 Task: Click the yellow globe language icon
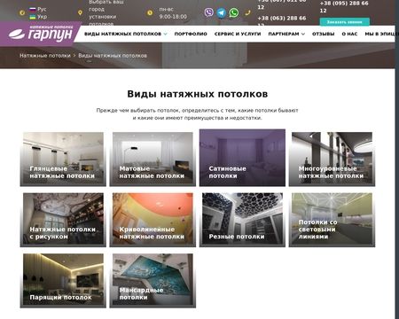coord(22,12)
